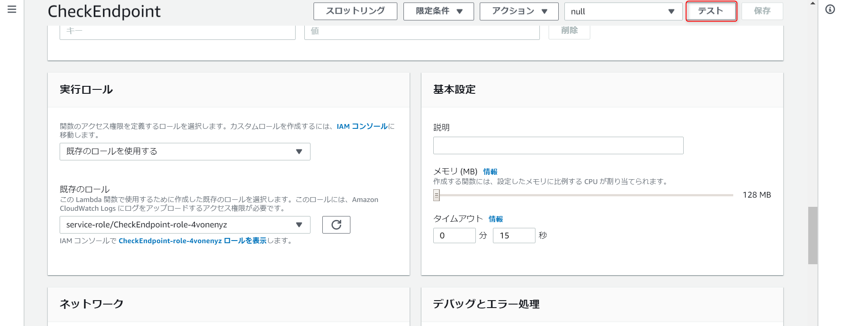The height and width of the screenshot is (326, 842).
Task: Open the hamburger navigation menu
Action: [x=12, y=9]
